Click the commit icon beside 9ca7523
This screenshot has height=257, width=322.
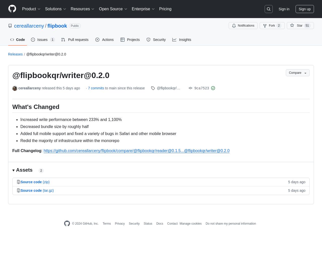pyautogui.click(x=190, y=88)
